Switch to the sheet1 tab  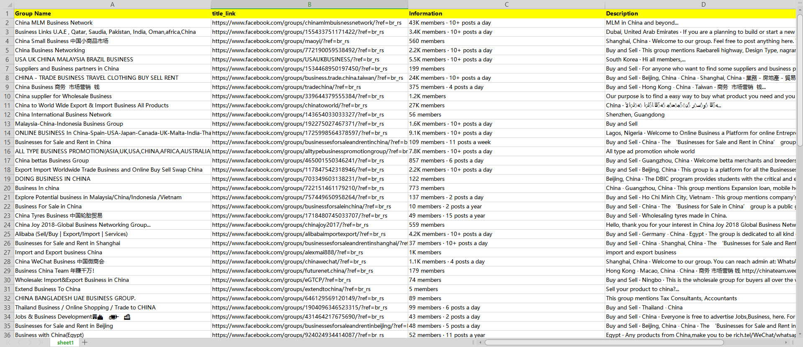pos(65,342)
